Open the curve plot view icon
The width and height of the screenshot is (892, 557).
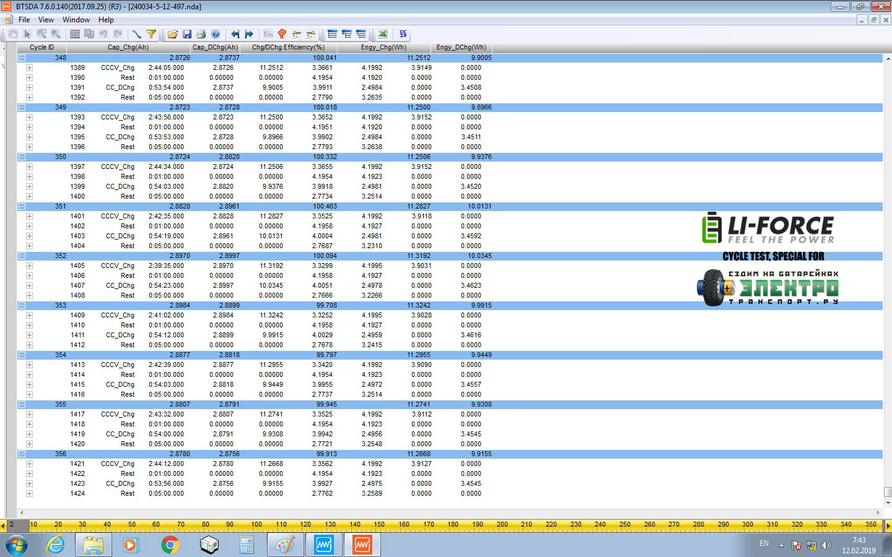point(137,34)
